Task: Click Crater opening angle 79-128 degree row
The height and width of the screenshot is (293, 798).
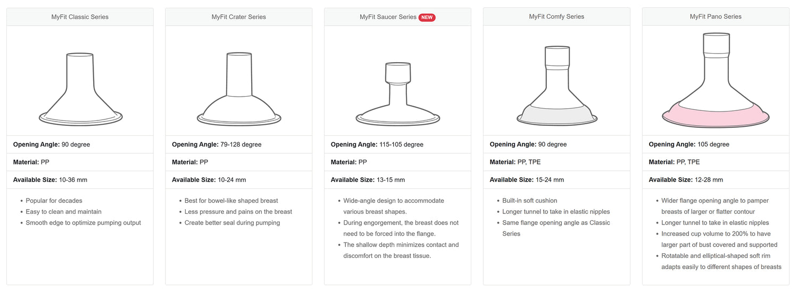Action: point(239,144)
